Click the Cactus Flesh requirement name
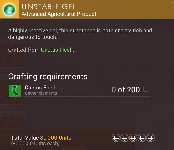The height and width of the screenshot is (150, 174). 41,87
